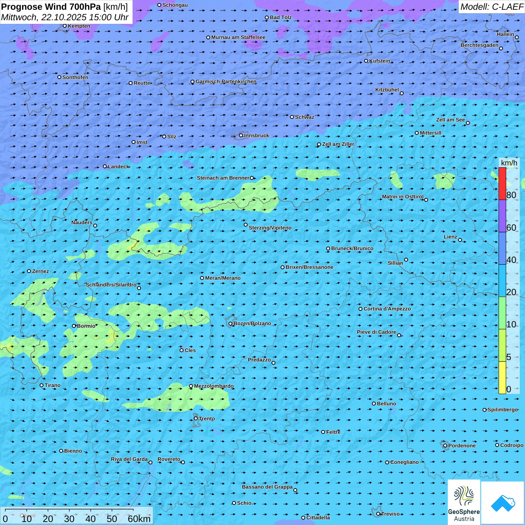This screenshot has height=525, width=525.
Task: Click the Riva del Garda label
Action: [x=129, y=459]
